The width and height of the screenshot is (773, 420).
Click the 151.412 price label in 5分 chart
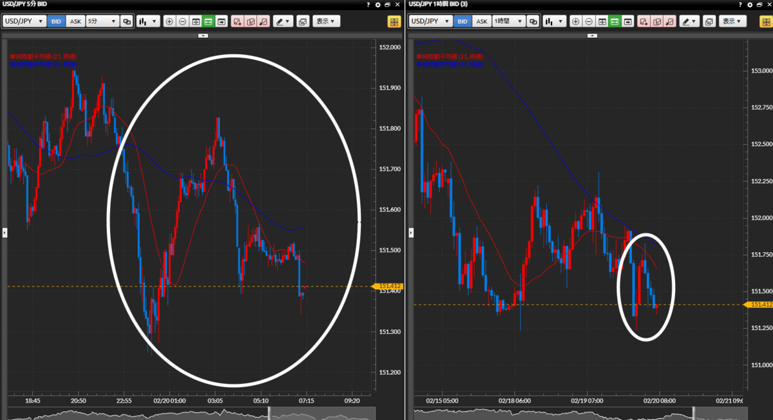388,286
